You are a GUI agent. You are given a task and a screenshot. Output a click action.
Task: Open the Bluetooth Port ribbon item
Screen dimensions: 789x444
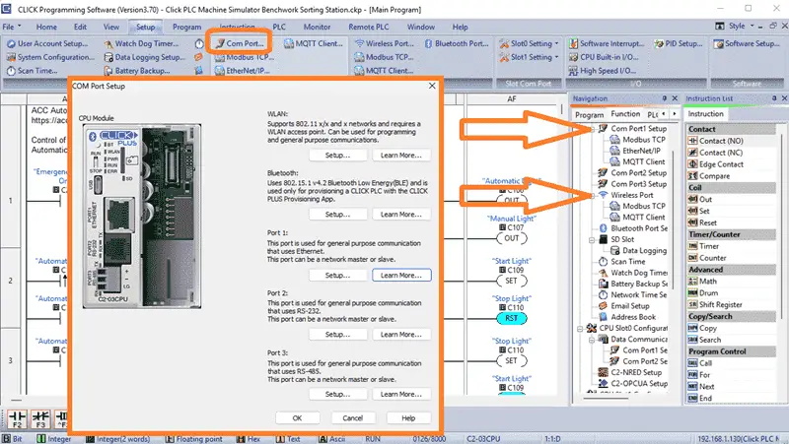pyautogui.click(x=457, y=43)
